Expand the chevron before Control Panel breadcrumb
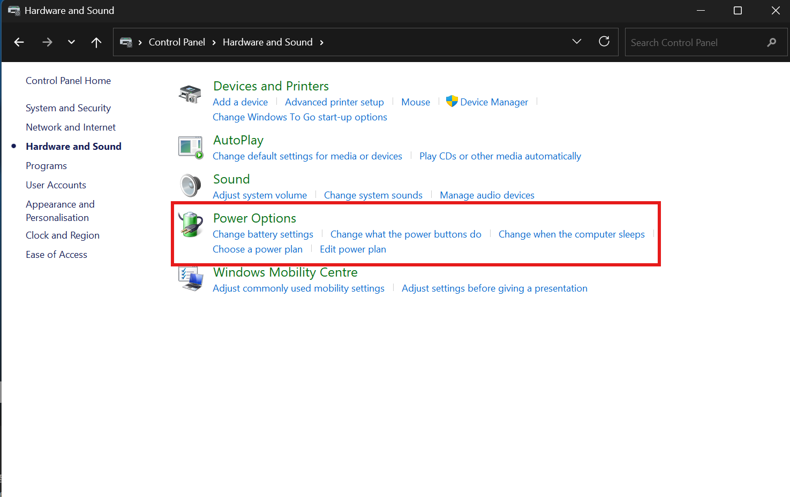This screenshot has width=790, height=497. (x=140, y=43)
